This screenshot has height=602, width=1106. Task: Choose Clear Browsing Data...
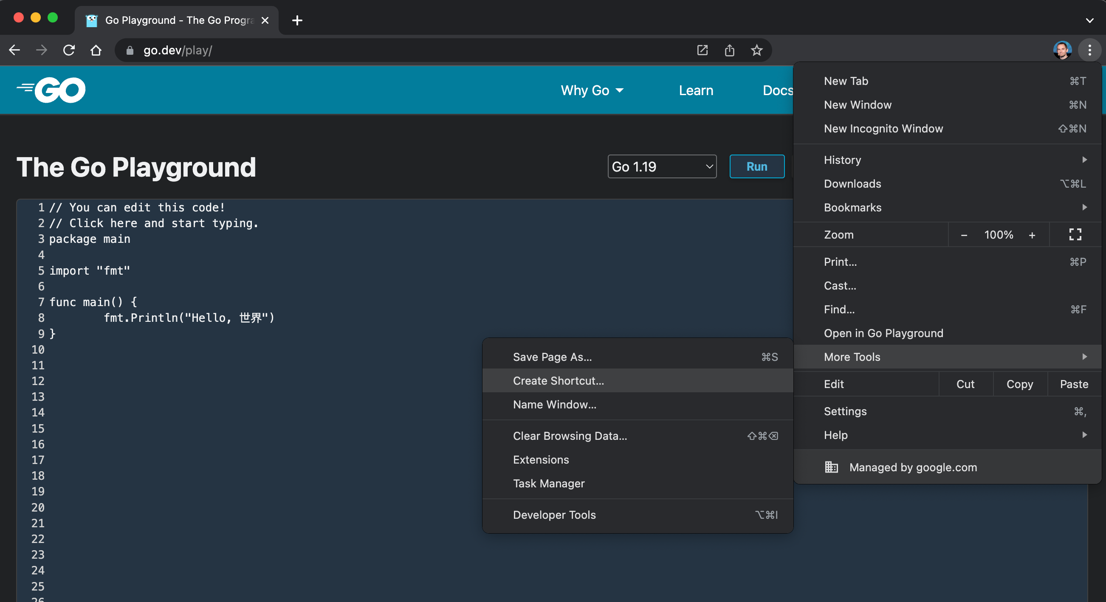click(x=638, y=436)
